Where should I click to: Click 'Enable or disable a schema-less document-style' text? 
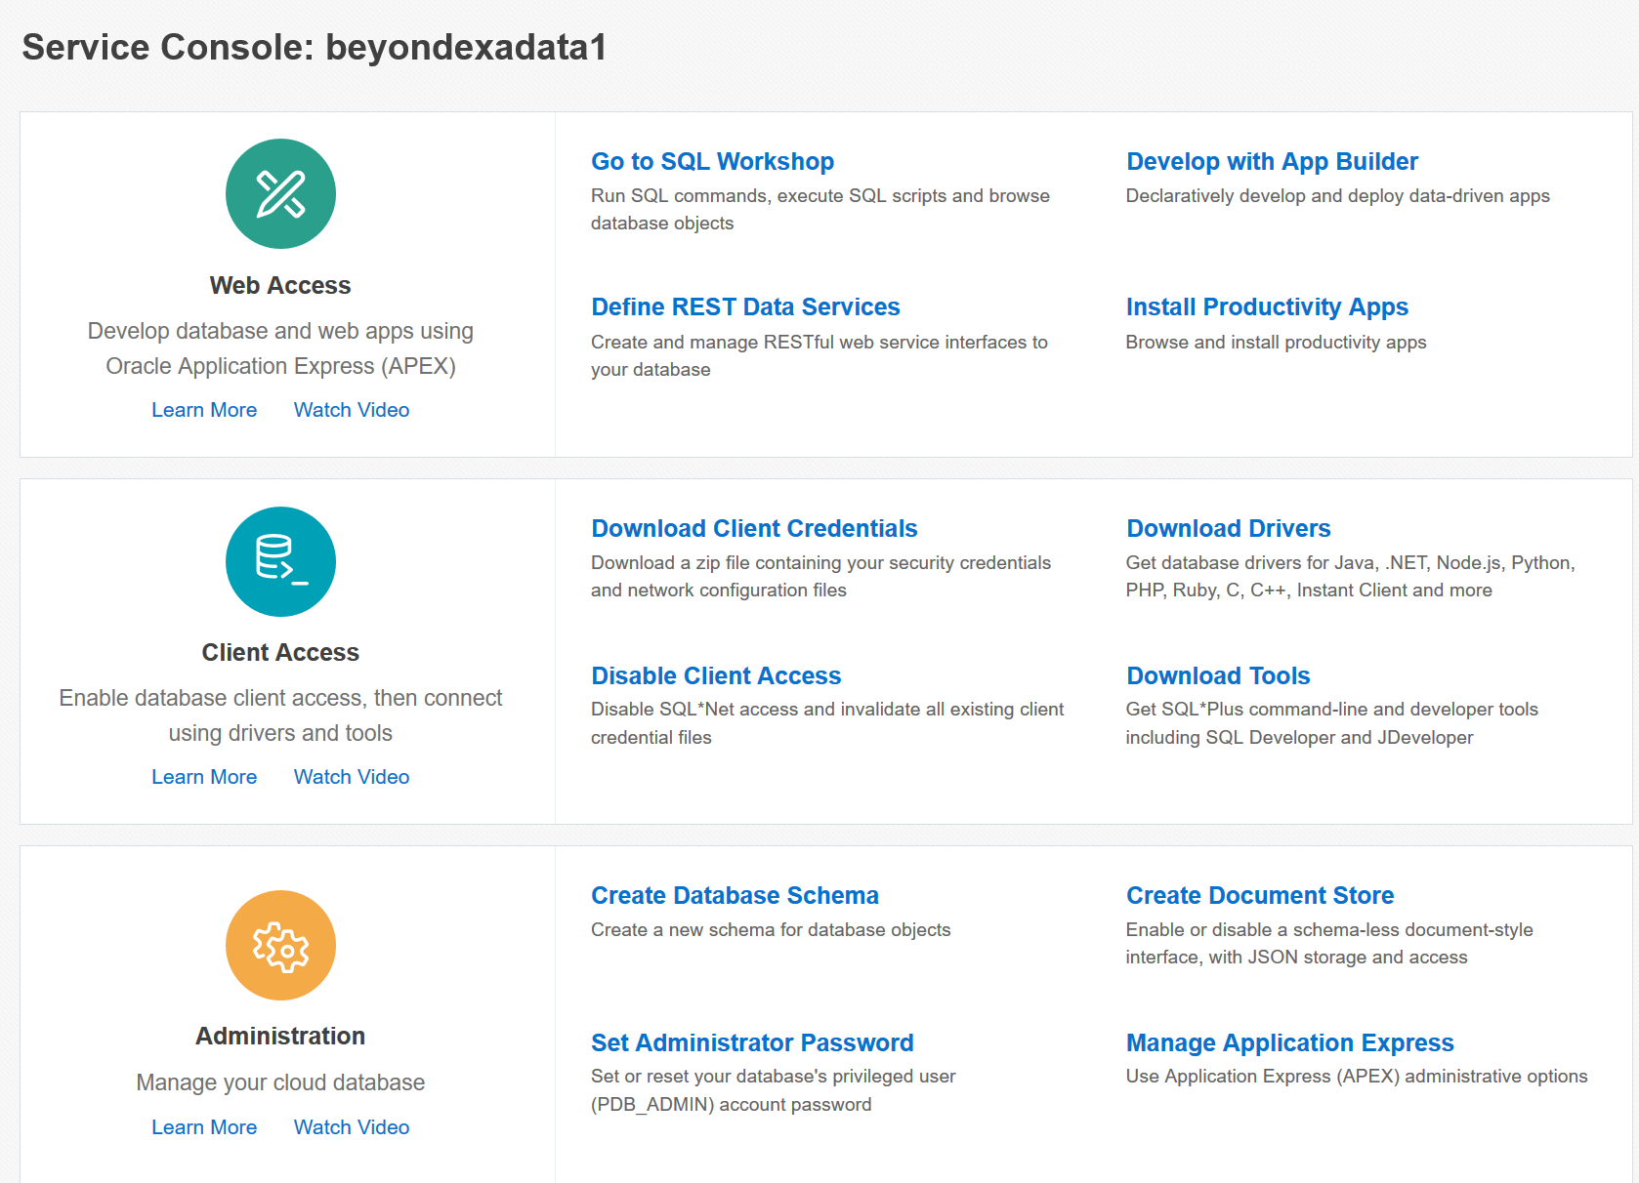[x=1329, y=943]
